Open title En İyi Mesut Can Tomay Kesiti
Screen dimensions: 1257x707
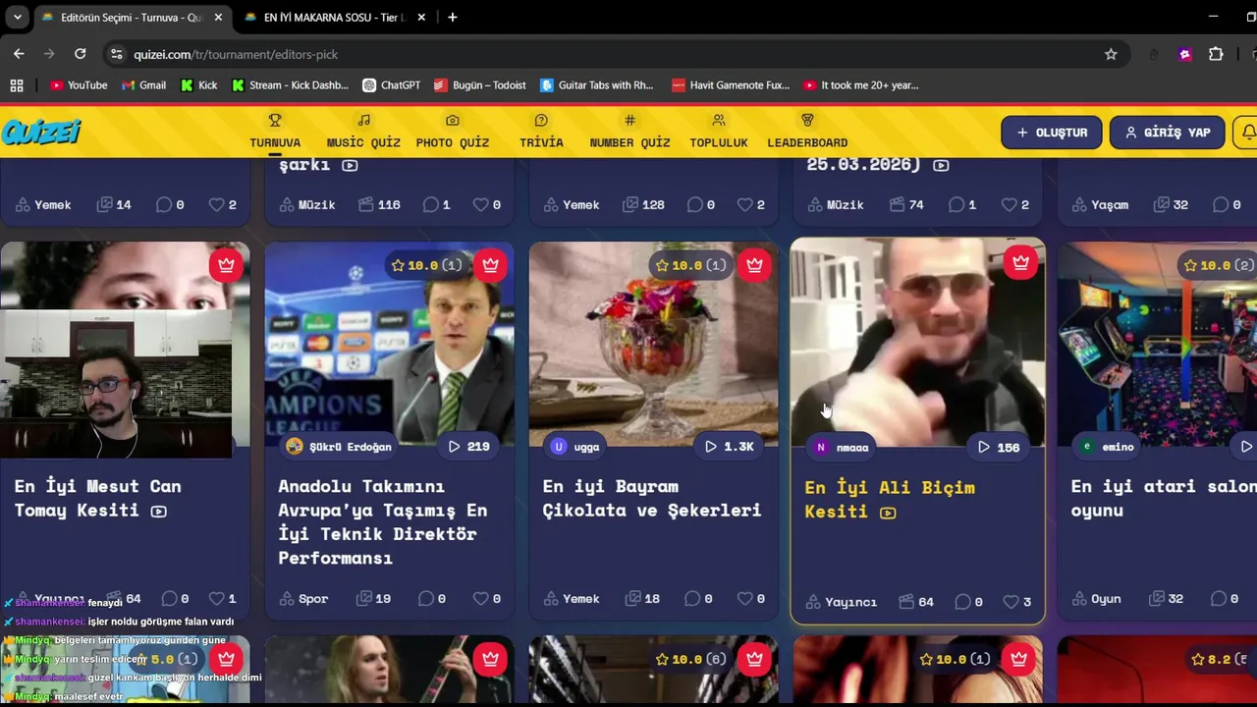click(x=98, y=498)
